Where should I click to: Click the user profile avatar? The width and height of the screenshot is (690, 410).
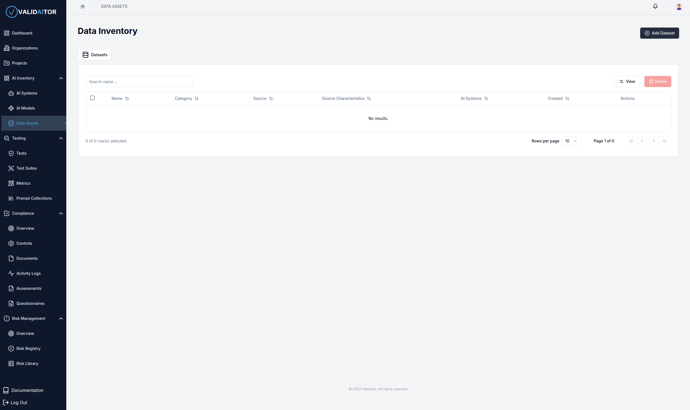pos(679,6)
